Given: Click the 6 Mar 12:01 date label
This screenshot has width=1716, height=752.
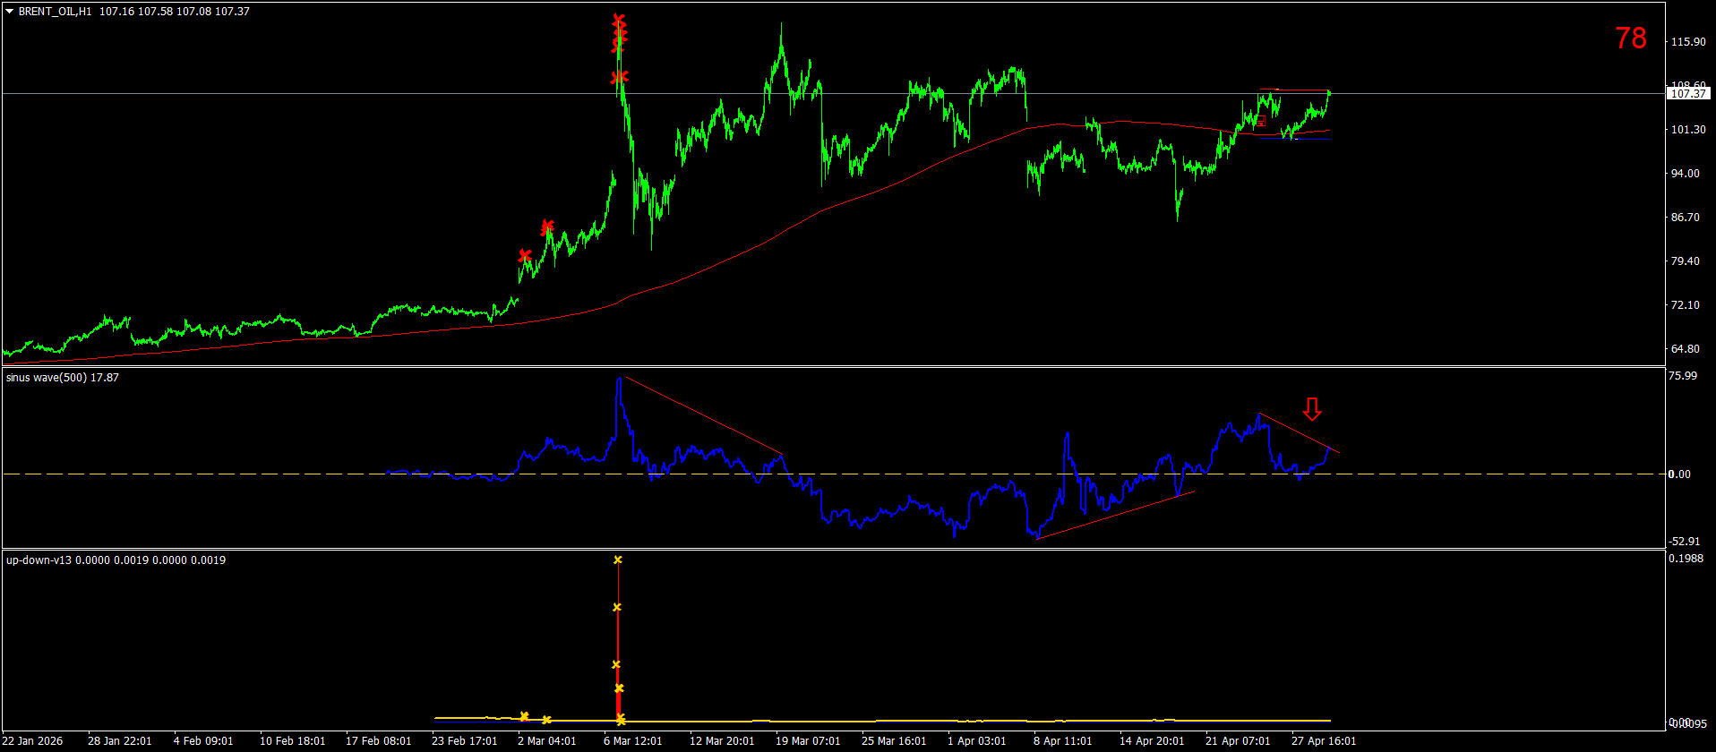Looking at the screenshot, I should (632, 741).
